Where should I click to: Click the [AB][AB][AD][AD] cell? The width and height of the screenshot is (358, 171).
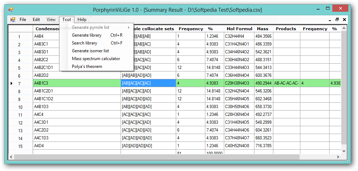click(x=148, y=75)
